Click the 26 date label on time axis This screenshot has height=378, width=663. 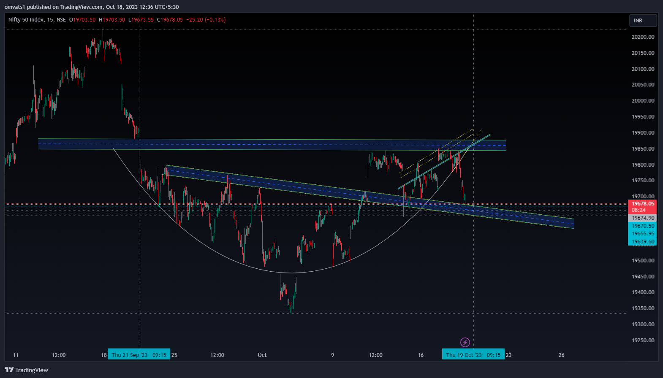pyautogui.click(x=561, y=355)
